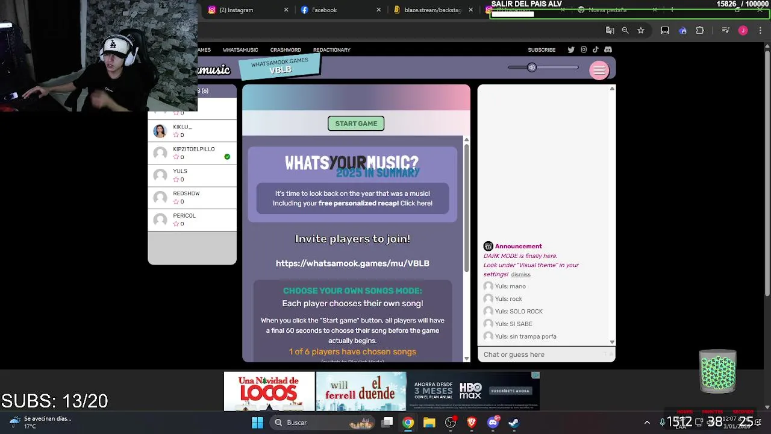Open Google Chrome from the taskbar
Viewport: 771px width, 434px height.
[408, 423]
